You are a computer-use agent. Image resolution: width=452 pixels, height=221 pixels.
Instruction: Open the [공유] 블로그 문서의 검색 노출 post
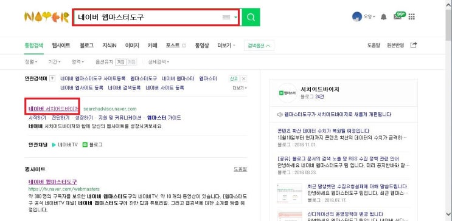tap(338, 158)
